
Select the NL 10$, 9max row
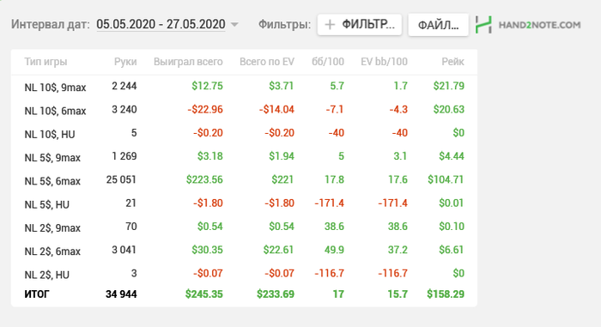pos(244,86)
